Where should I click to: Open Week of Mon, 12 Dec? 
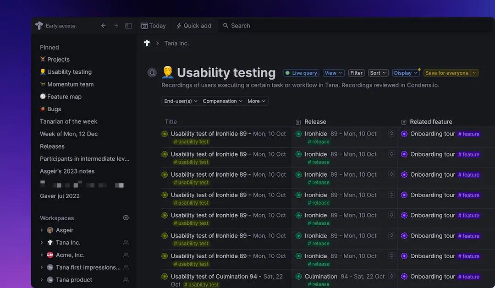69,134
